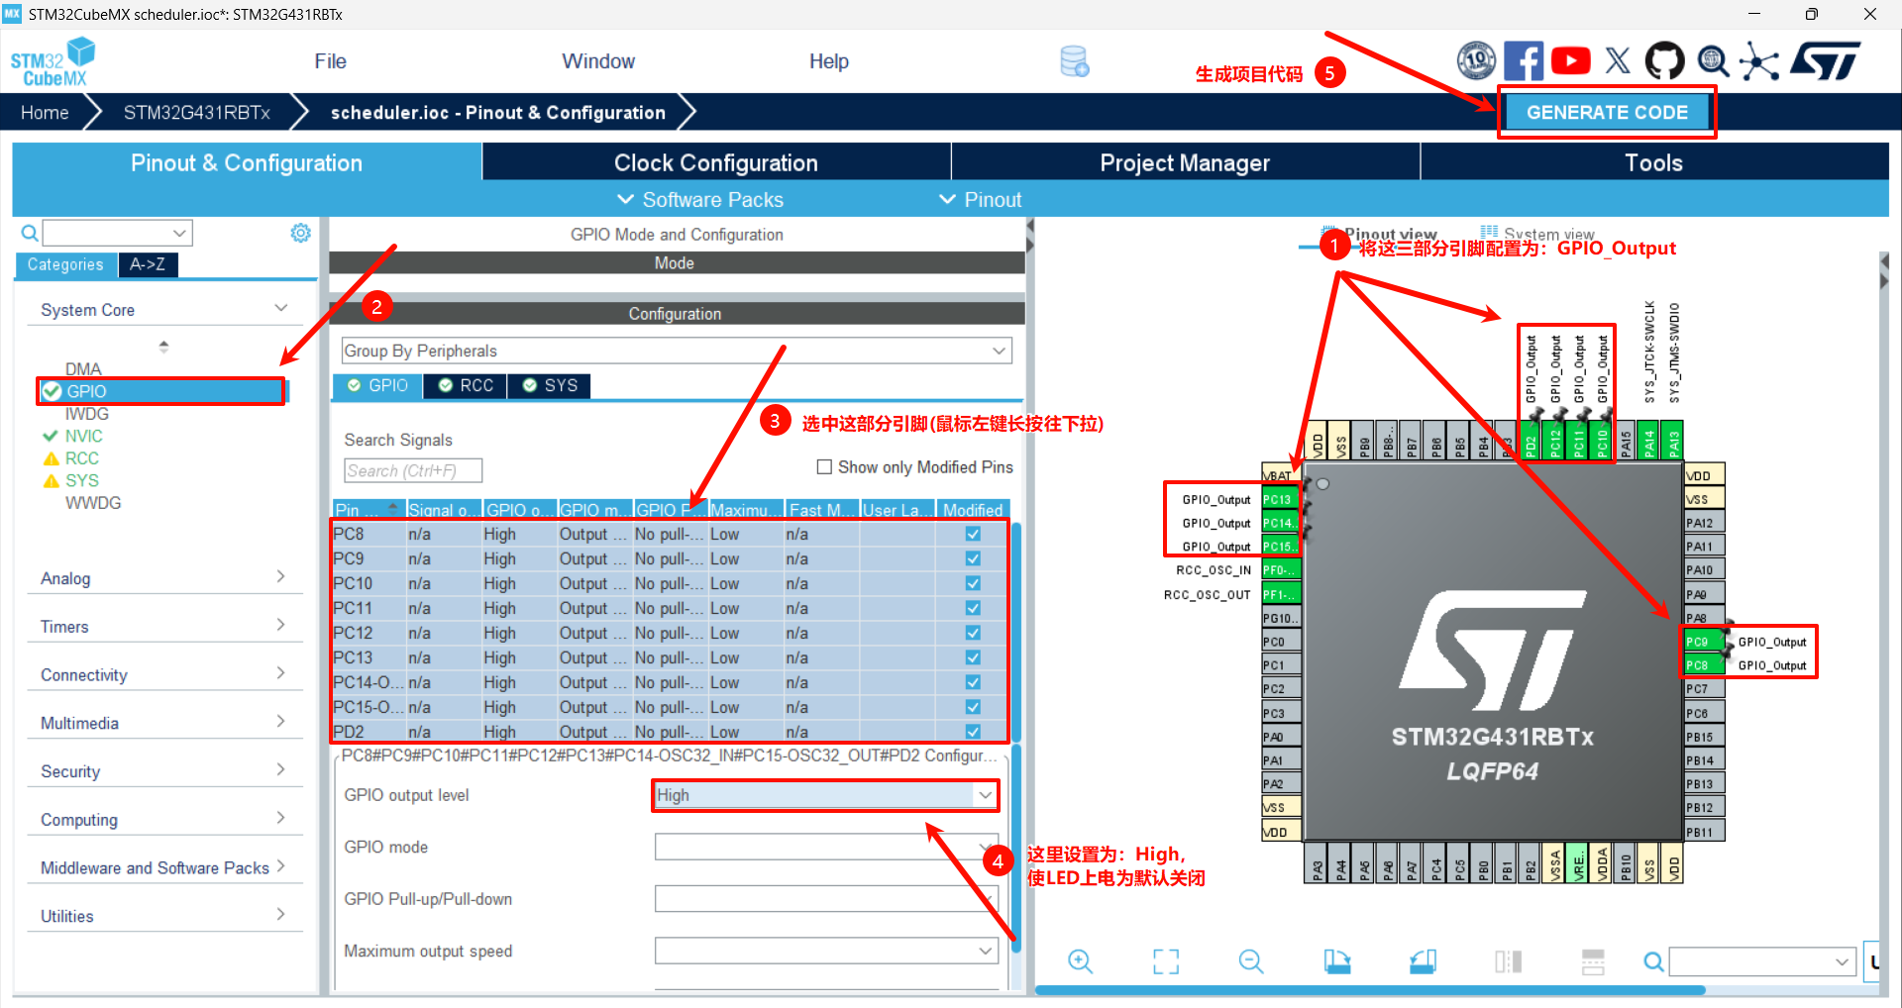Open the YouTube channel icon
The width and height of the screenshot is (1902, 1008).
pos(1570,61)
